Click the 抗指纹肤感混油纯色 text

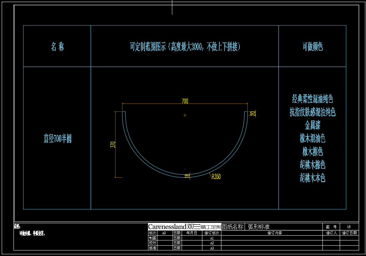click(312, 112)
